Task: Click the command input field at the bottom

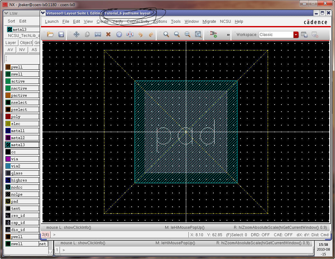Action: 119,235
